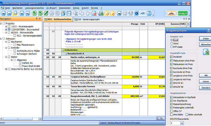Collapse the Bieter tree node
211x126 pixels.
6,57
